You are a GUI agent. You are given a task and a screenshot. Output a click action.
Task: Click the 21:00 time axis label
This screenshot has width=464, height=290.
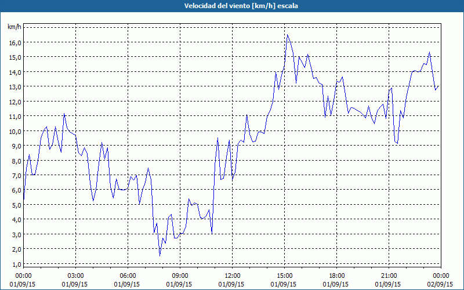pyautogui.click(x=389, y=276)
